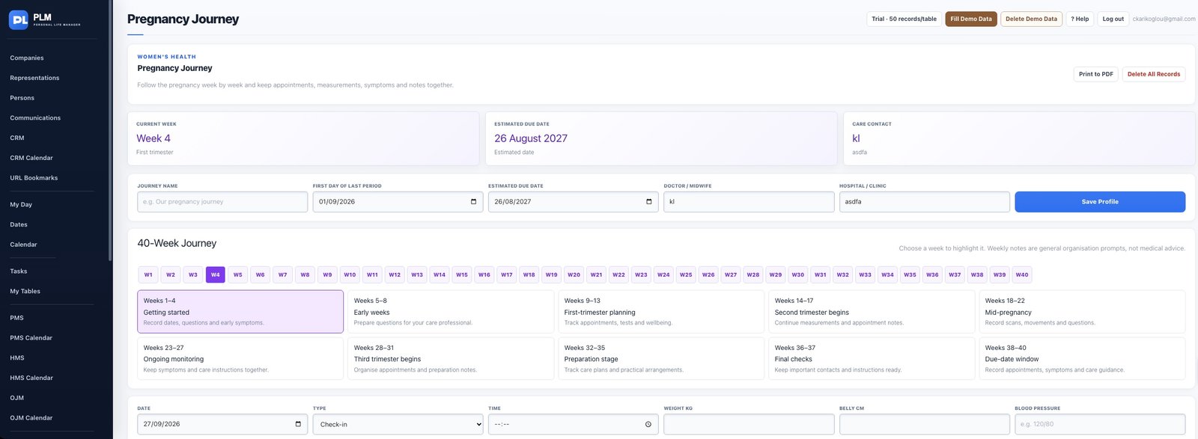
Task: Click the Hospital / Clinic field
Action: [x=925, y=202]
